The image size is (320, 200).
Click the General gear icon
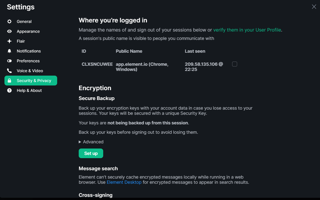click(x=9, y=21)
